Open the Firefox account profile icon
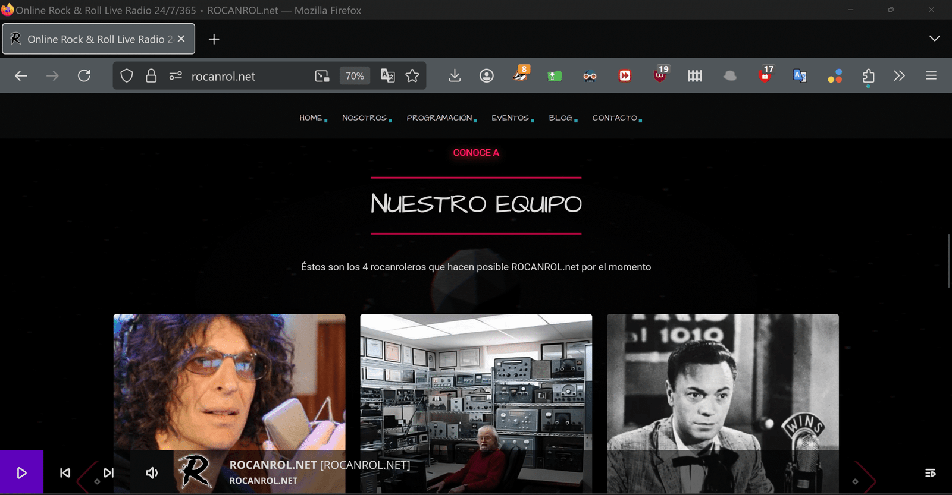This screenshot has width=952, height=495. 487,75
